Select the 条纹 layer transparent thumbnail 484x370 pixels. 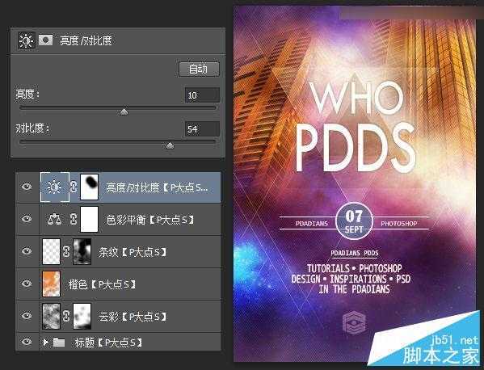pos(51,251)
